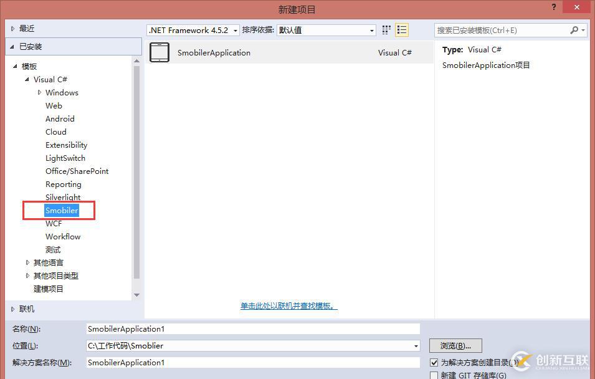Switch to small icons view
Image resolution: width=595 pixels, height=379 pixels.
click(386, 30)
